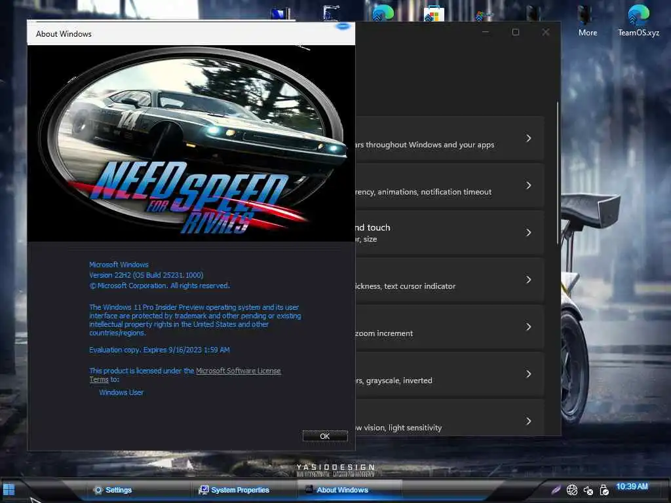Expand the 'grayscale, inverted' settings row
This screenshot has width=671, height=503.
[x=450, y=374]
